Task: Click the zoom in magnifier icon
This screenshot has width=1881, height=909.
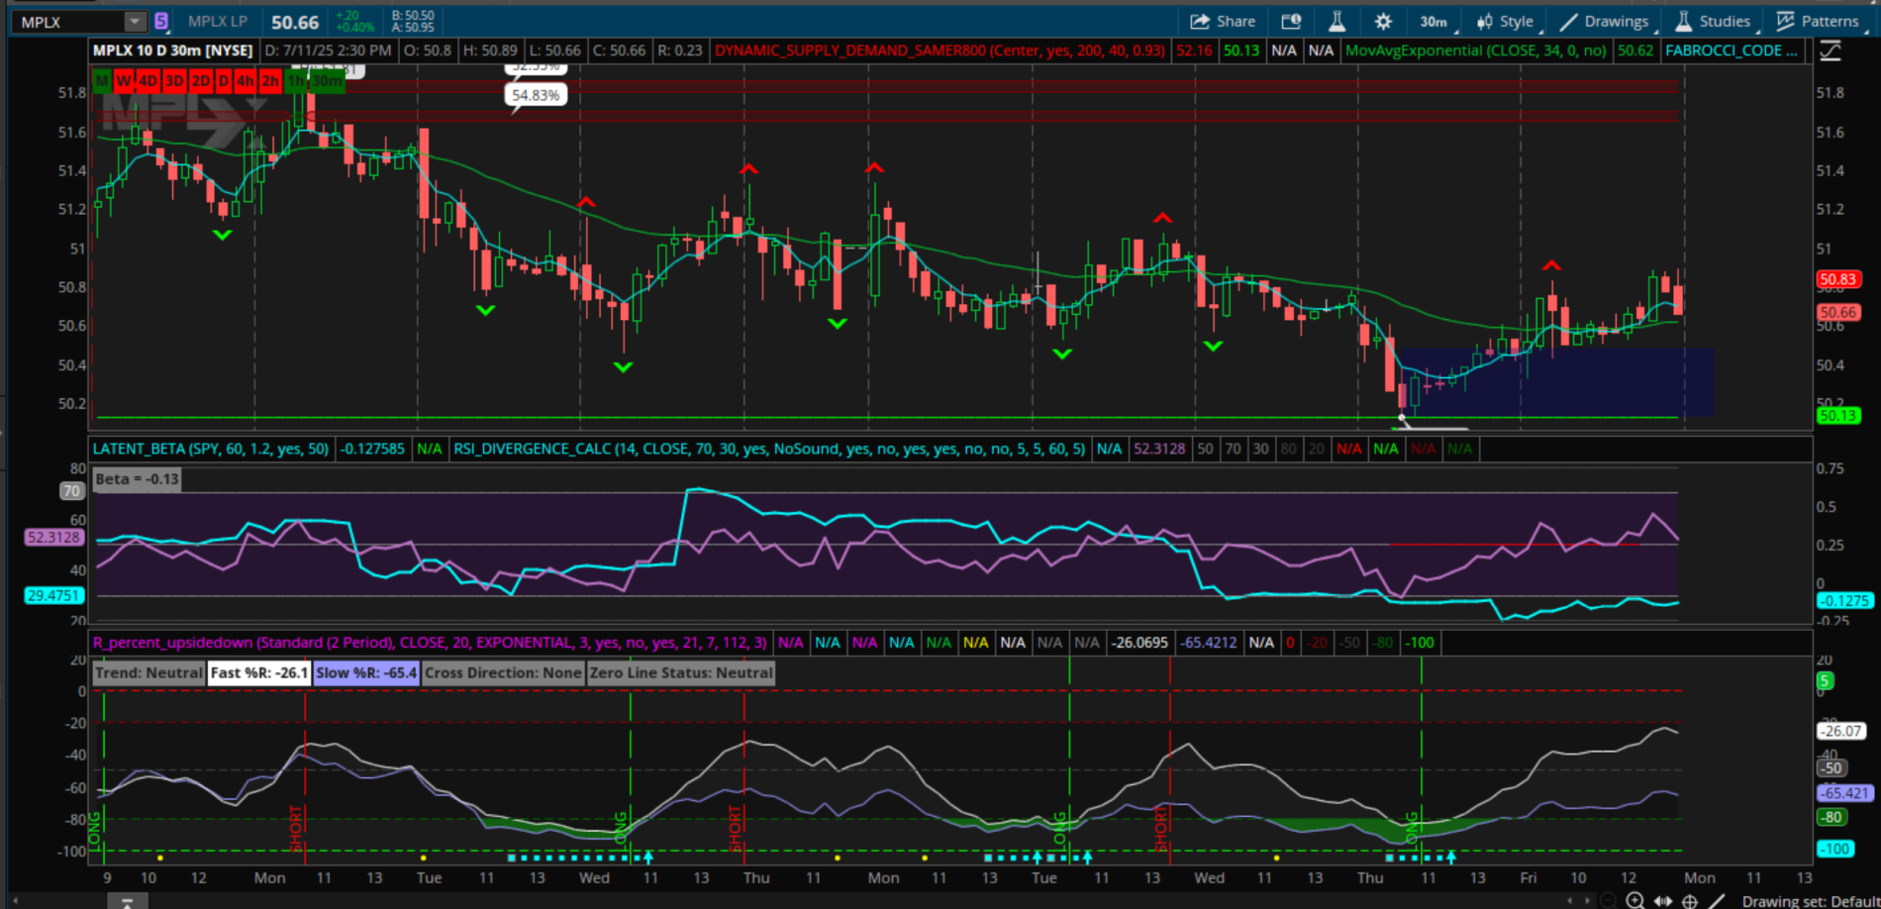Action: tap(1635, 900)
